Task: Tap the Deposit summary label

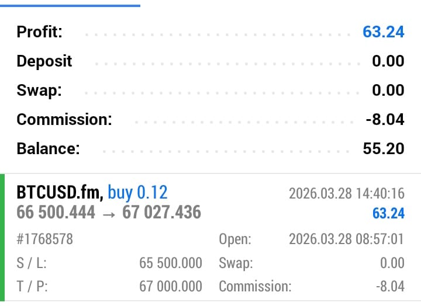Action: [x=44, y=61]
